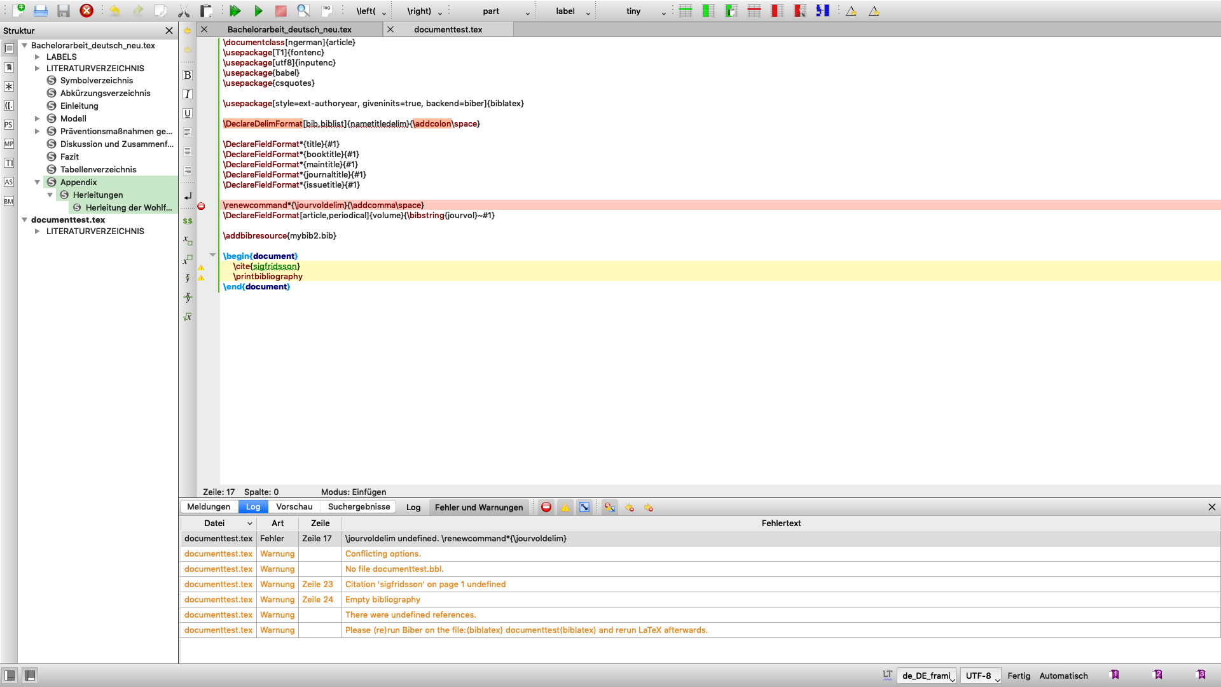Screen dimensions: 1221x687
Task: Click the Open file icon in toolbar
Action: pos(41,10)
